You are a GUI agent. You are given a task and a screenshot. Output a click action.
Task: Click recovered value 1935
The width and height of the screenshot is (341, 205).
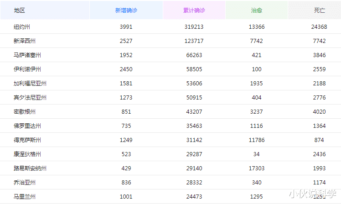point(257,84)
